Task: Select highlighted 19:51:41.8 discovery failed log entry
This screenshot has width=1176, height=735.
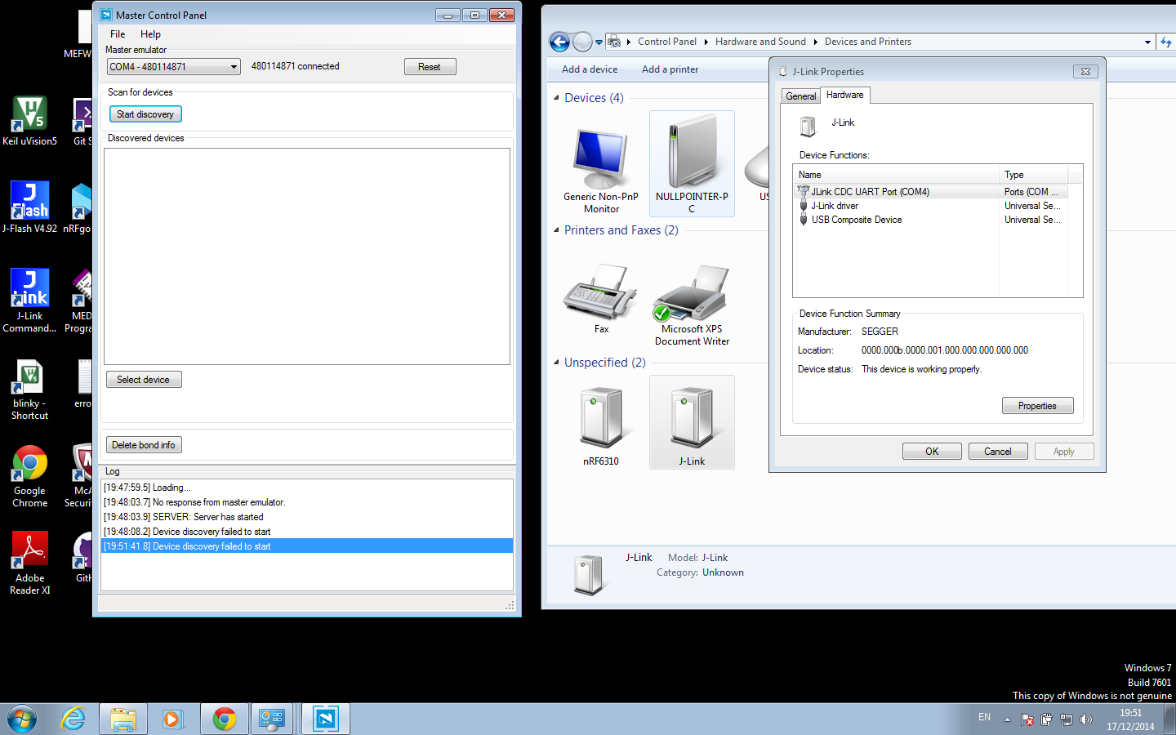Action: (x=307, y=546)
